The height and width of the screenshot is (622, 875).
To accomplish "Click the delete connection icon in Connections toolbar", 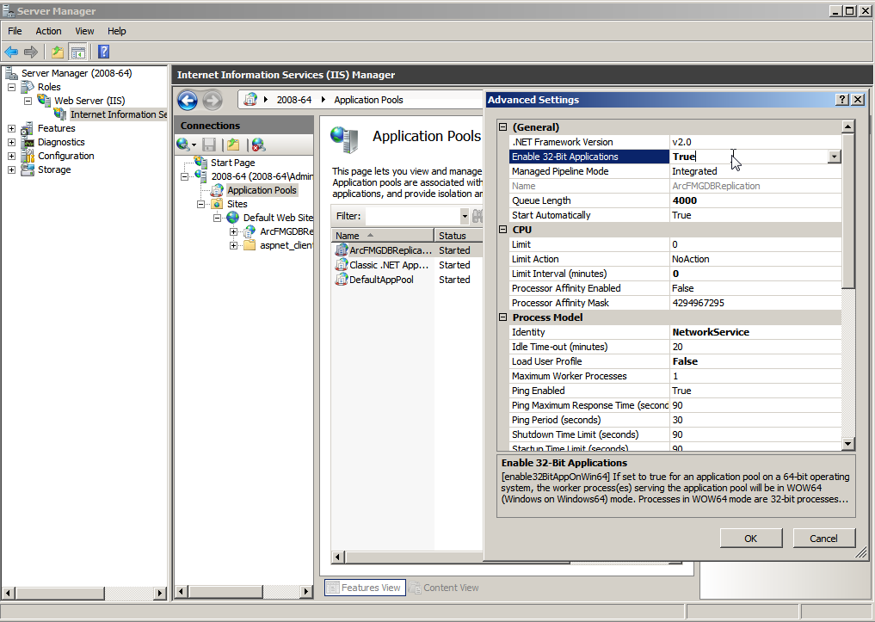I will [x=258, y=144].
